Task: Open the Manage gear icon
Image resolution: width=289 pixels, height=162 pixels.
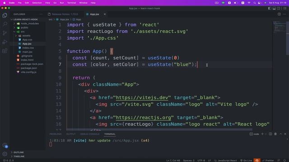Action: tap(5, 154)
